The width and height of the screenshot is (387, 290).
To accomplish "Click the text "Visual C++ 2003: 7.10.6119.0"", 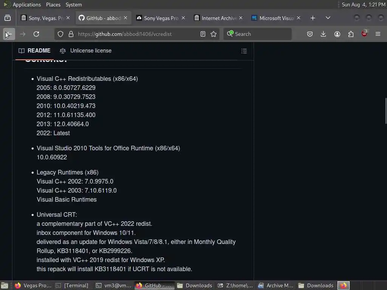I will 76,191.
